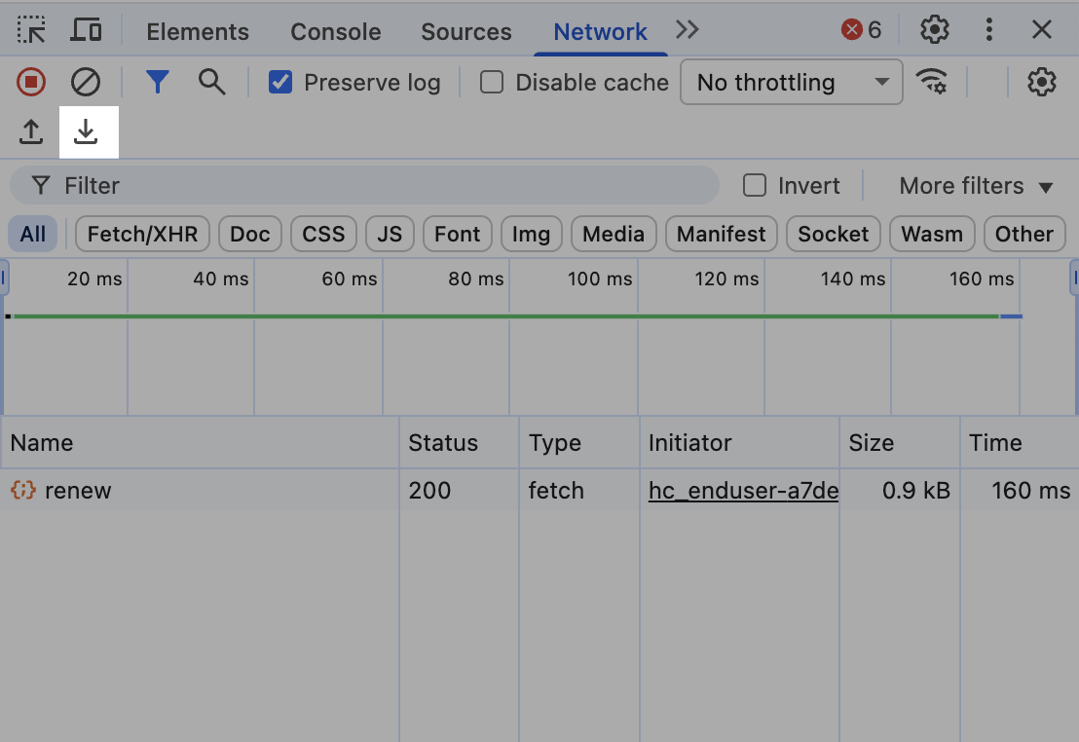This screenshot has width=1079, height=742.
Task: Toggle the device toolbar icon
Action: (86, 30)
